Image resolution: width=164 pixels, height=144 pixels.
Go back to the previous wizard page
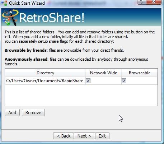[x=64, y=136]
